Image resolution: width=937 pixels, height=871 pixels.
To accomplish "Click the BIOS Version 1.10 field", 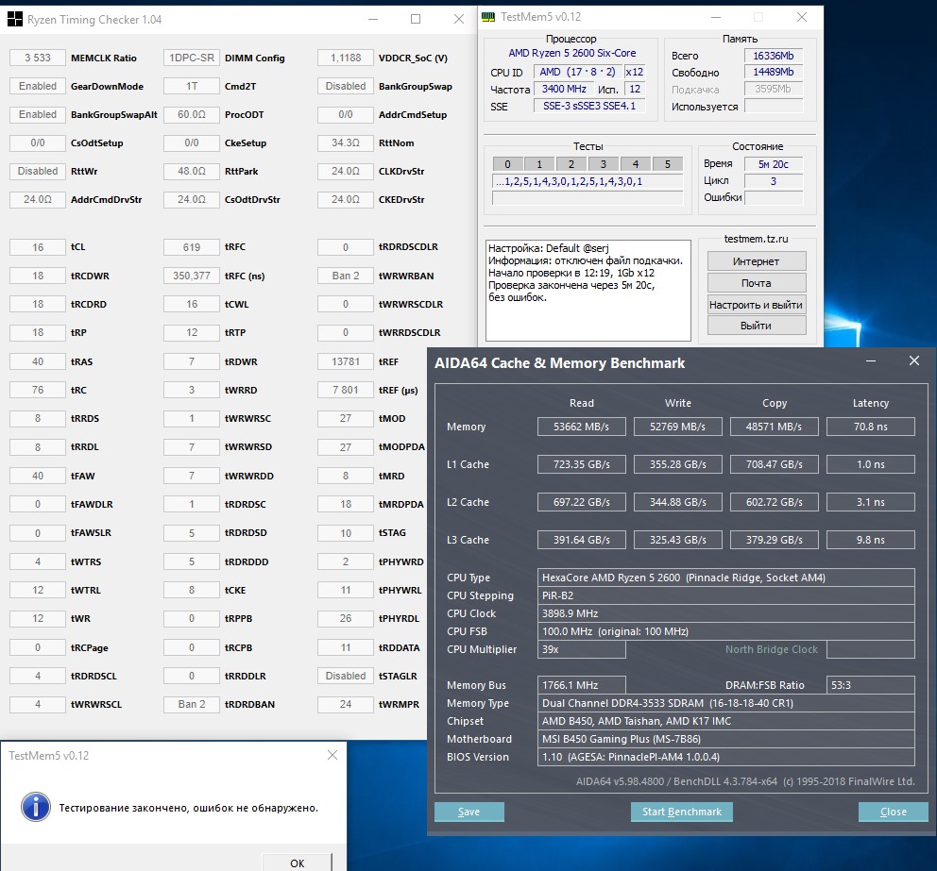I will (726, 757).
